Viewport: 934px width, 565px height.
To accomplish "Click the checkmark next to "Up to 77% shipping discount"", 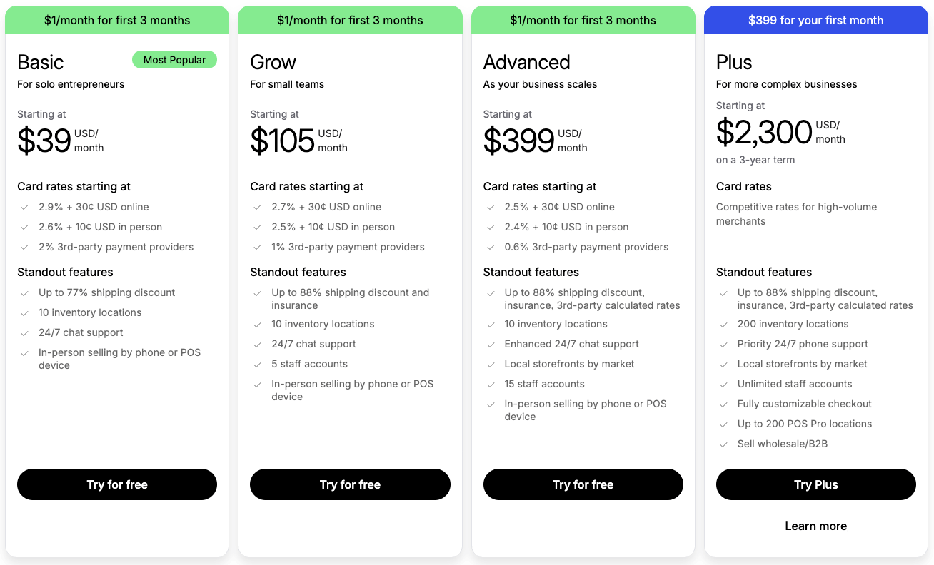I will click(x=24, y=292).
